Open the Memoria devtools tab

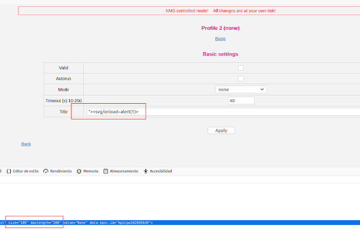(x=88, y=171)
